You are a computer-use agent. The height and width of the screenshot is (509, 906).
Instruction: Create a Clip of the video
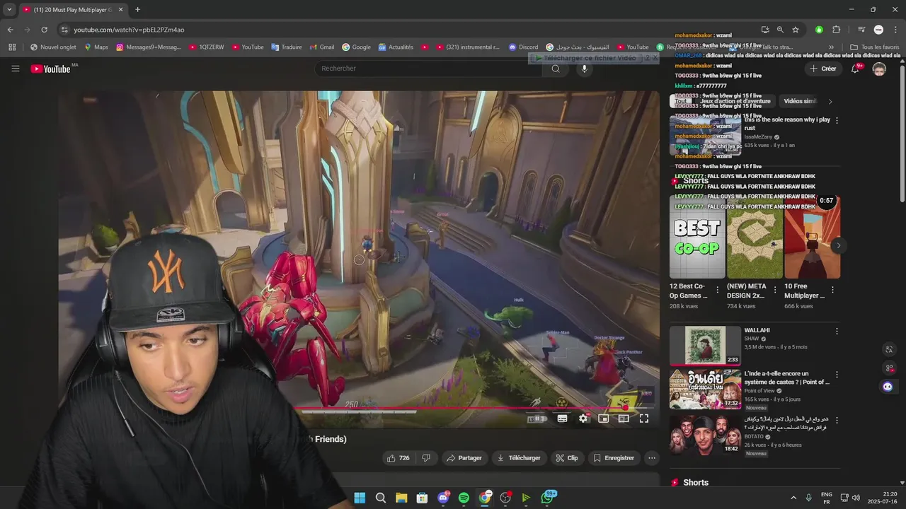(567, 458)
